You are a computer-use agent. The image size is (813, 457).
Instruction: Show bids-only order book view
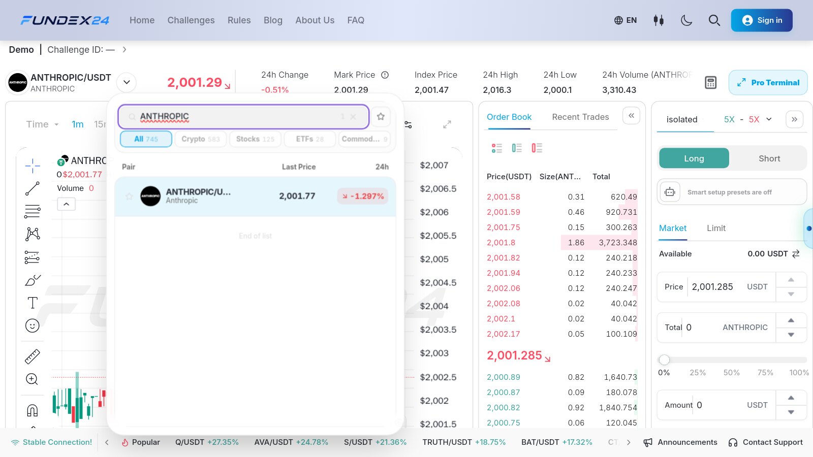pyautogui.click(x=517, y=148)
